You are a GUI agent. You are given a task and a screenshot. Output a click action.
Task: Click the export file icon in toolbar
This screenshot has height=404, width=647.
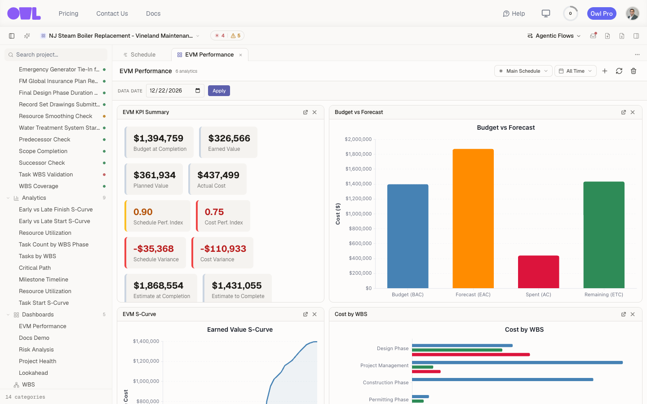pyautogui.click(x=622, y=36)
